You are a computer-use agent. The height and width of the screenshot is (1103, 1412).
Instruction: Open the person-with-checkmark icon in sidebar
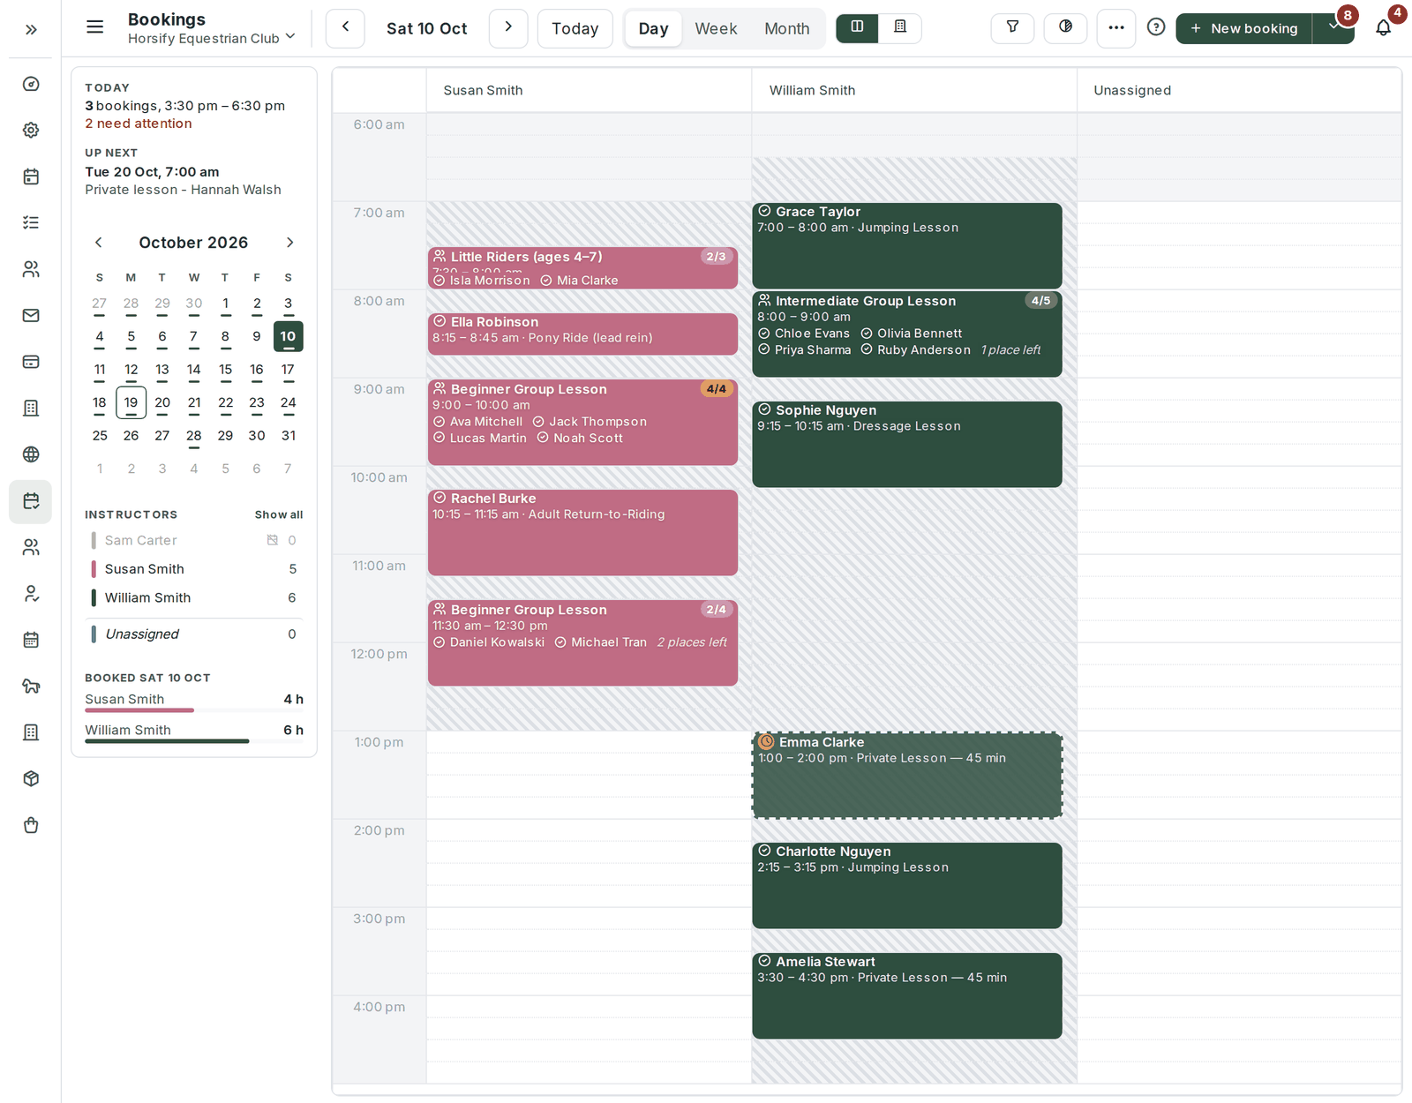coord(31,594)
